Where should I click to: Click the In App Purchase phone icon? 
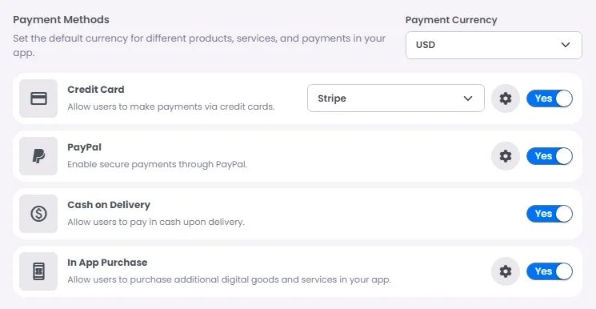pyautogui.click(x=38, y=271)
